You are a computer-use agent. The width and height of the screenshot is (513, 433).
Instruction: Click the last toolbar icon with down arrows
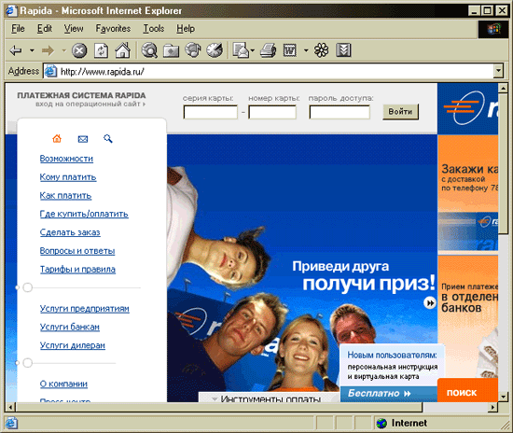coord(343,50)
